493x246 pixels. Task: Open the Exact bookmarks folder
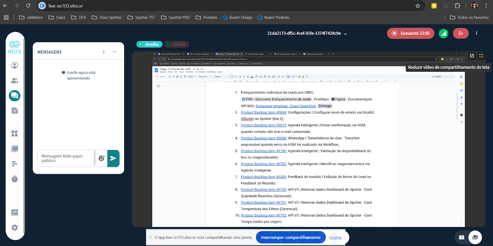(57, 18)
